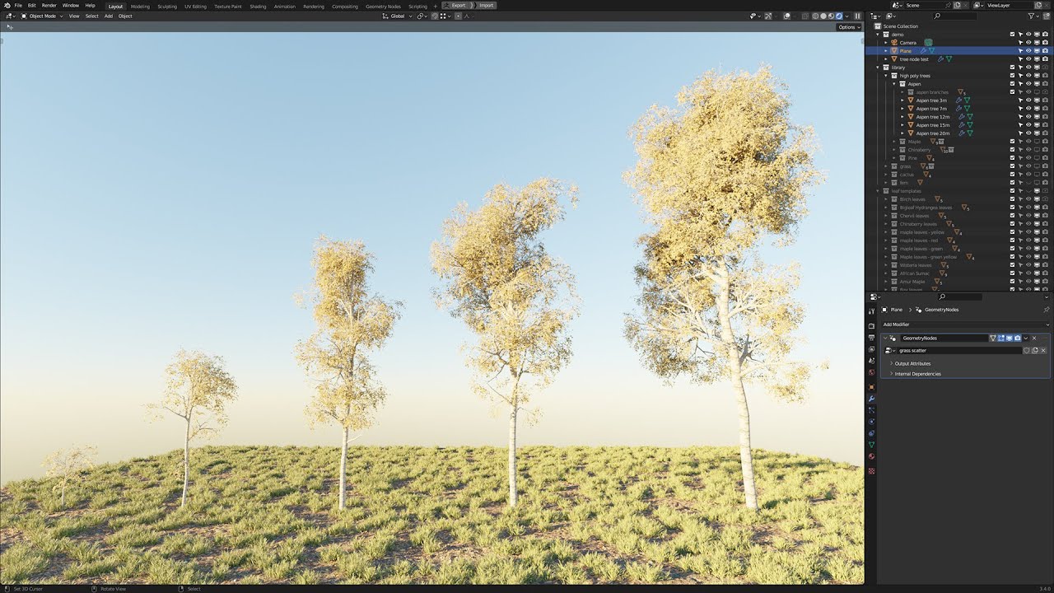Screen dimensions: 1054x593
Task: Open the Texture properties checker tab
Action: [871, 470]
